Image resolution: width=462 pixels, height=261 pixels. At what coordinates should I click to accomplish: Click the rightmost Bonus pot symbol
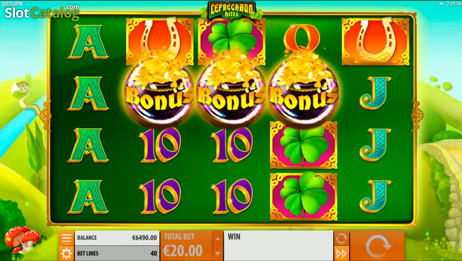(303, 91)
